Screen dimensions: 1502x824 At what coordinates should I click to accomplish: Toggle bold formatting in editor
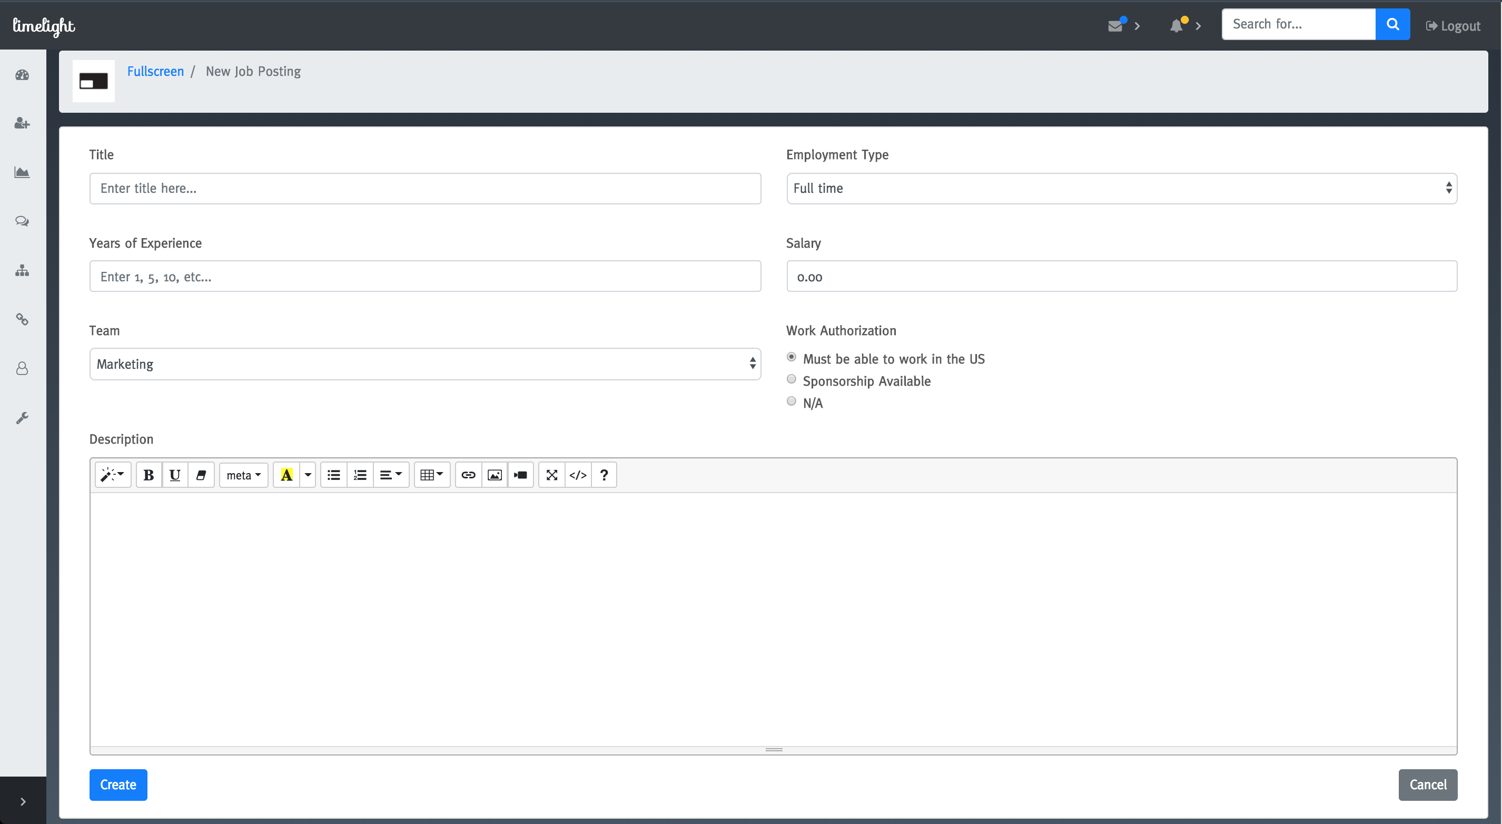click(149, 475)
